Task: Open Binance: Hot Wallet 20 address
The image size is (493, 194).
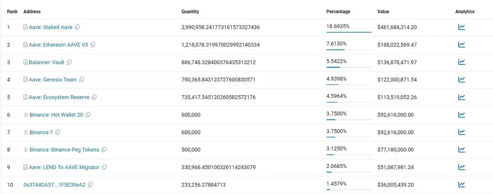Action: coord(56,115)
